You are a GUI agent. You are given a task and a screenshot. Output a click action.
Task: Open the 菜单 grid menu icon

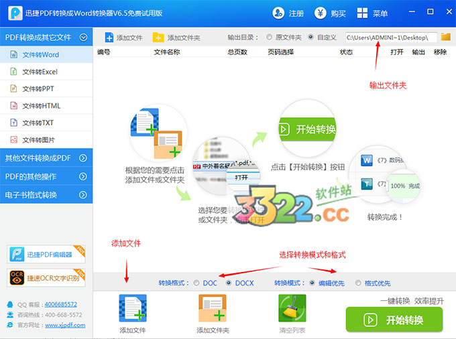[362, 13]
